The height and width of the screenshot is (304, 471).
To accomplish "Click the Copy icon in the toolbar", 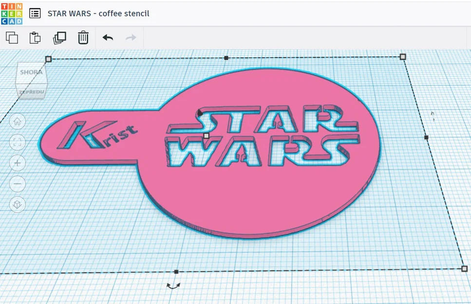I will 13,37.
